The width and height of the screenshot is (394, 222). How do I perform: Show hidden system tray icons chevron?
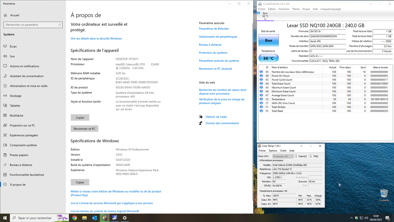tap(351, 218)
